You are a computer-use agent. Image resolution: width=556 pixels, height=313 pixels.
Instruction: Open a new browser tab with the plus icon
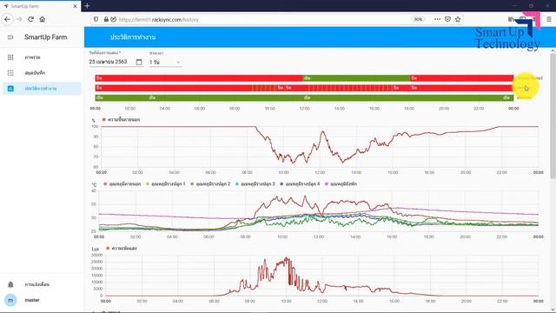coord(87,6)
